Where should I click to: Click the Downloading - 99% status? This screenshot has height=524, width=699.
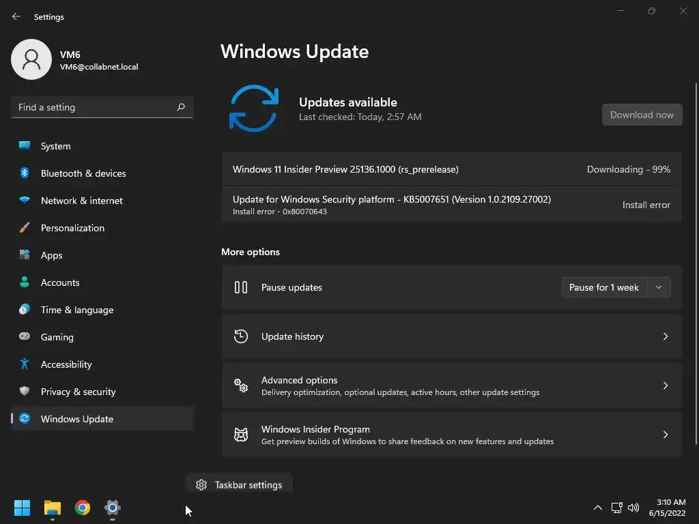[629, 169]
